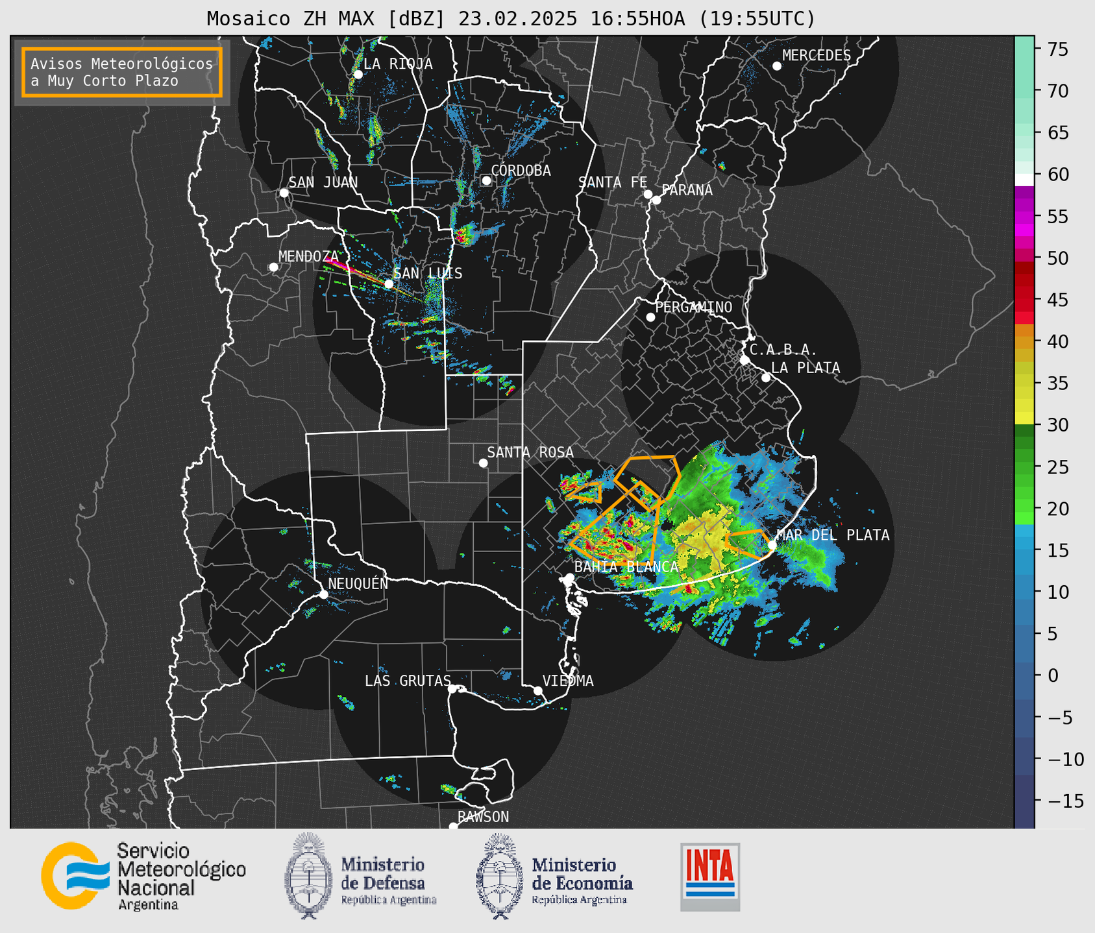Click the PARANÁ city label

tap(687, 189)
